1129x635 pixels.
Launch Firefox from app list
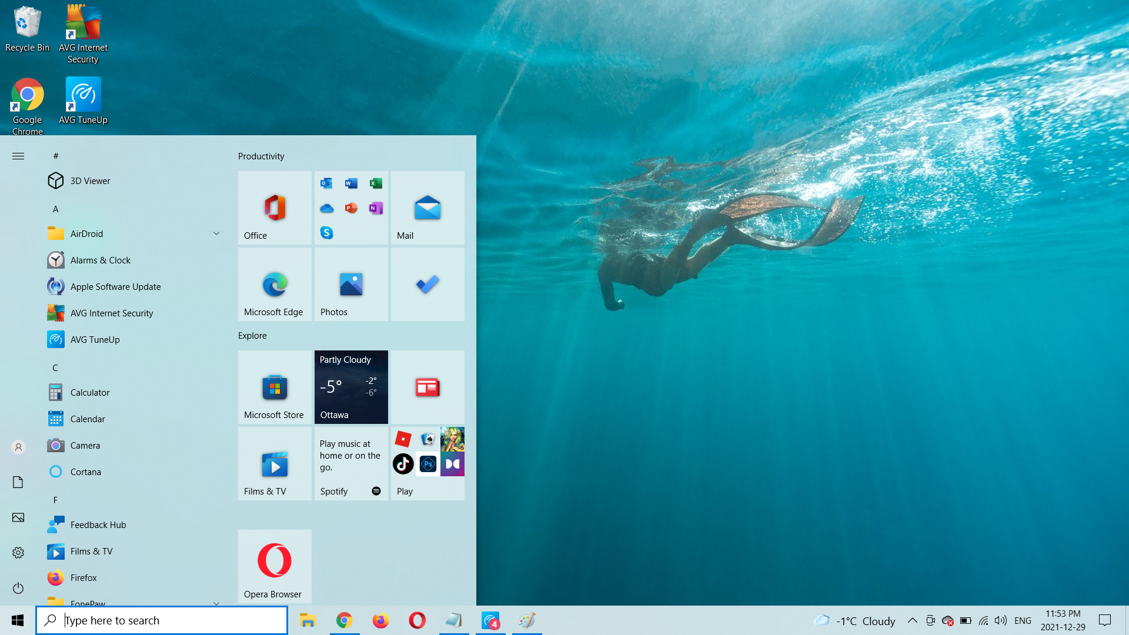pyautogui.click(x=135, y=577)
